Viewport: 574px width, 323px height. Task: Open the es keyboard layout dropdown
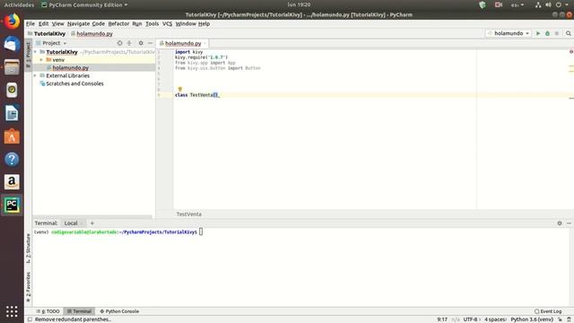click(517, 4)
